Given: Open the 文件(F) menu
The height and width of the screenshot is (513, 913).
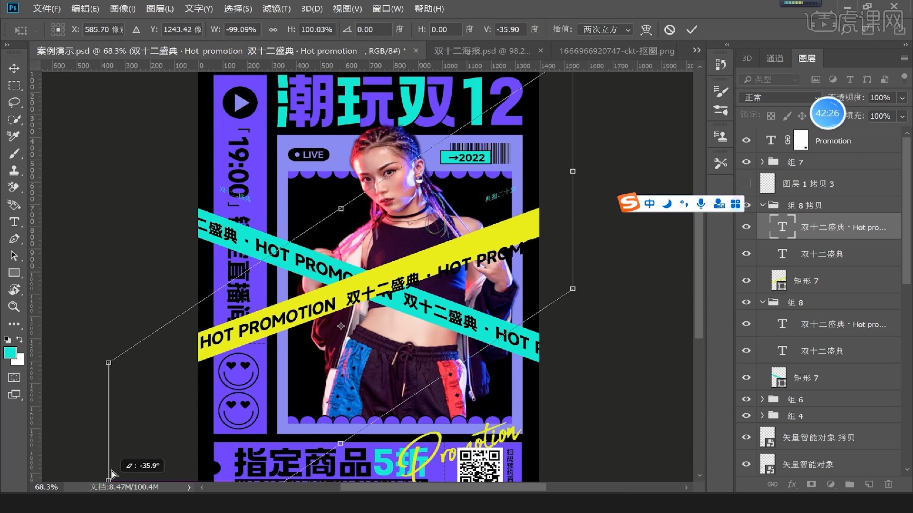Looking at the screenshot, I should point(47,9).
